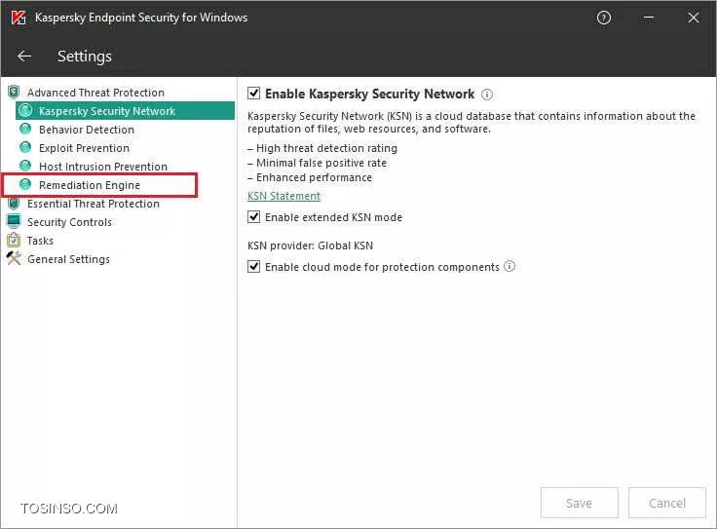Open Exploit Prevention settings

[x=84, y=148]
